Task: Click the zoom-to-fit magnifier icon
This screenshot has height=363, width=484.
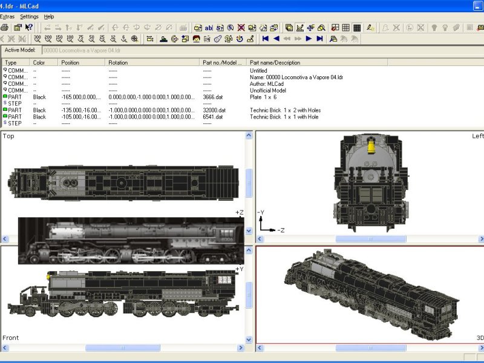Action: click(134, 39)
